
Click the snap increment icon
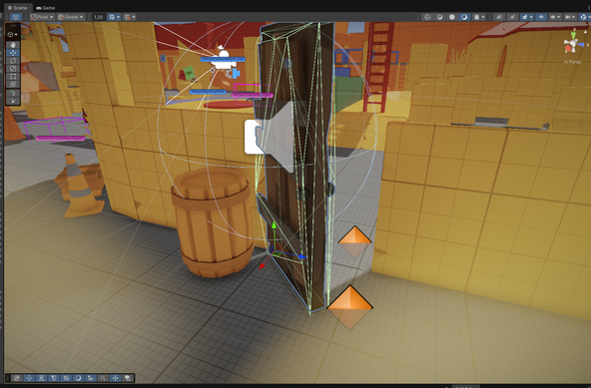coord(128,17)
